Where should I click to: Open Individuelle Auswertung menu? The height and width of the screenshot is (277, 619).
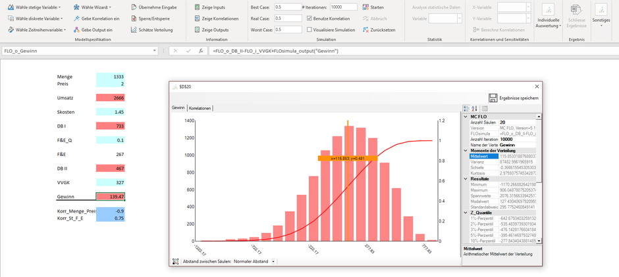(x=549, y=17)
